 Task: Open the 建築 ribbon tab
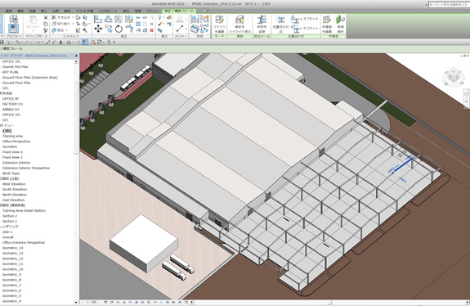coord(9,11)
